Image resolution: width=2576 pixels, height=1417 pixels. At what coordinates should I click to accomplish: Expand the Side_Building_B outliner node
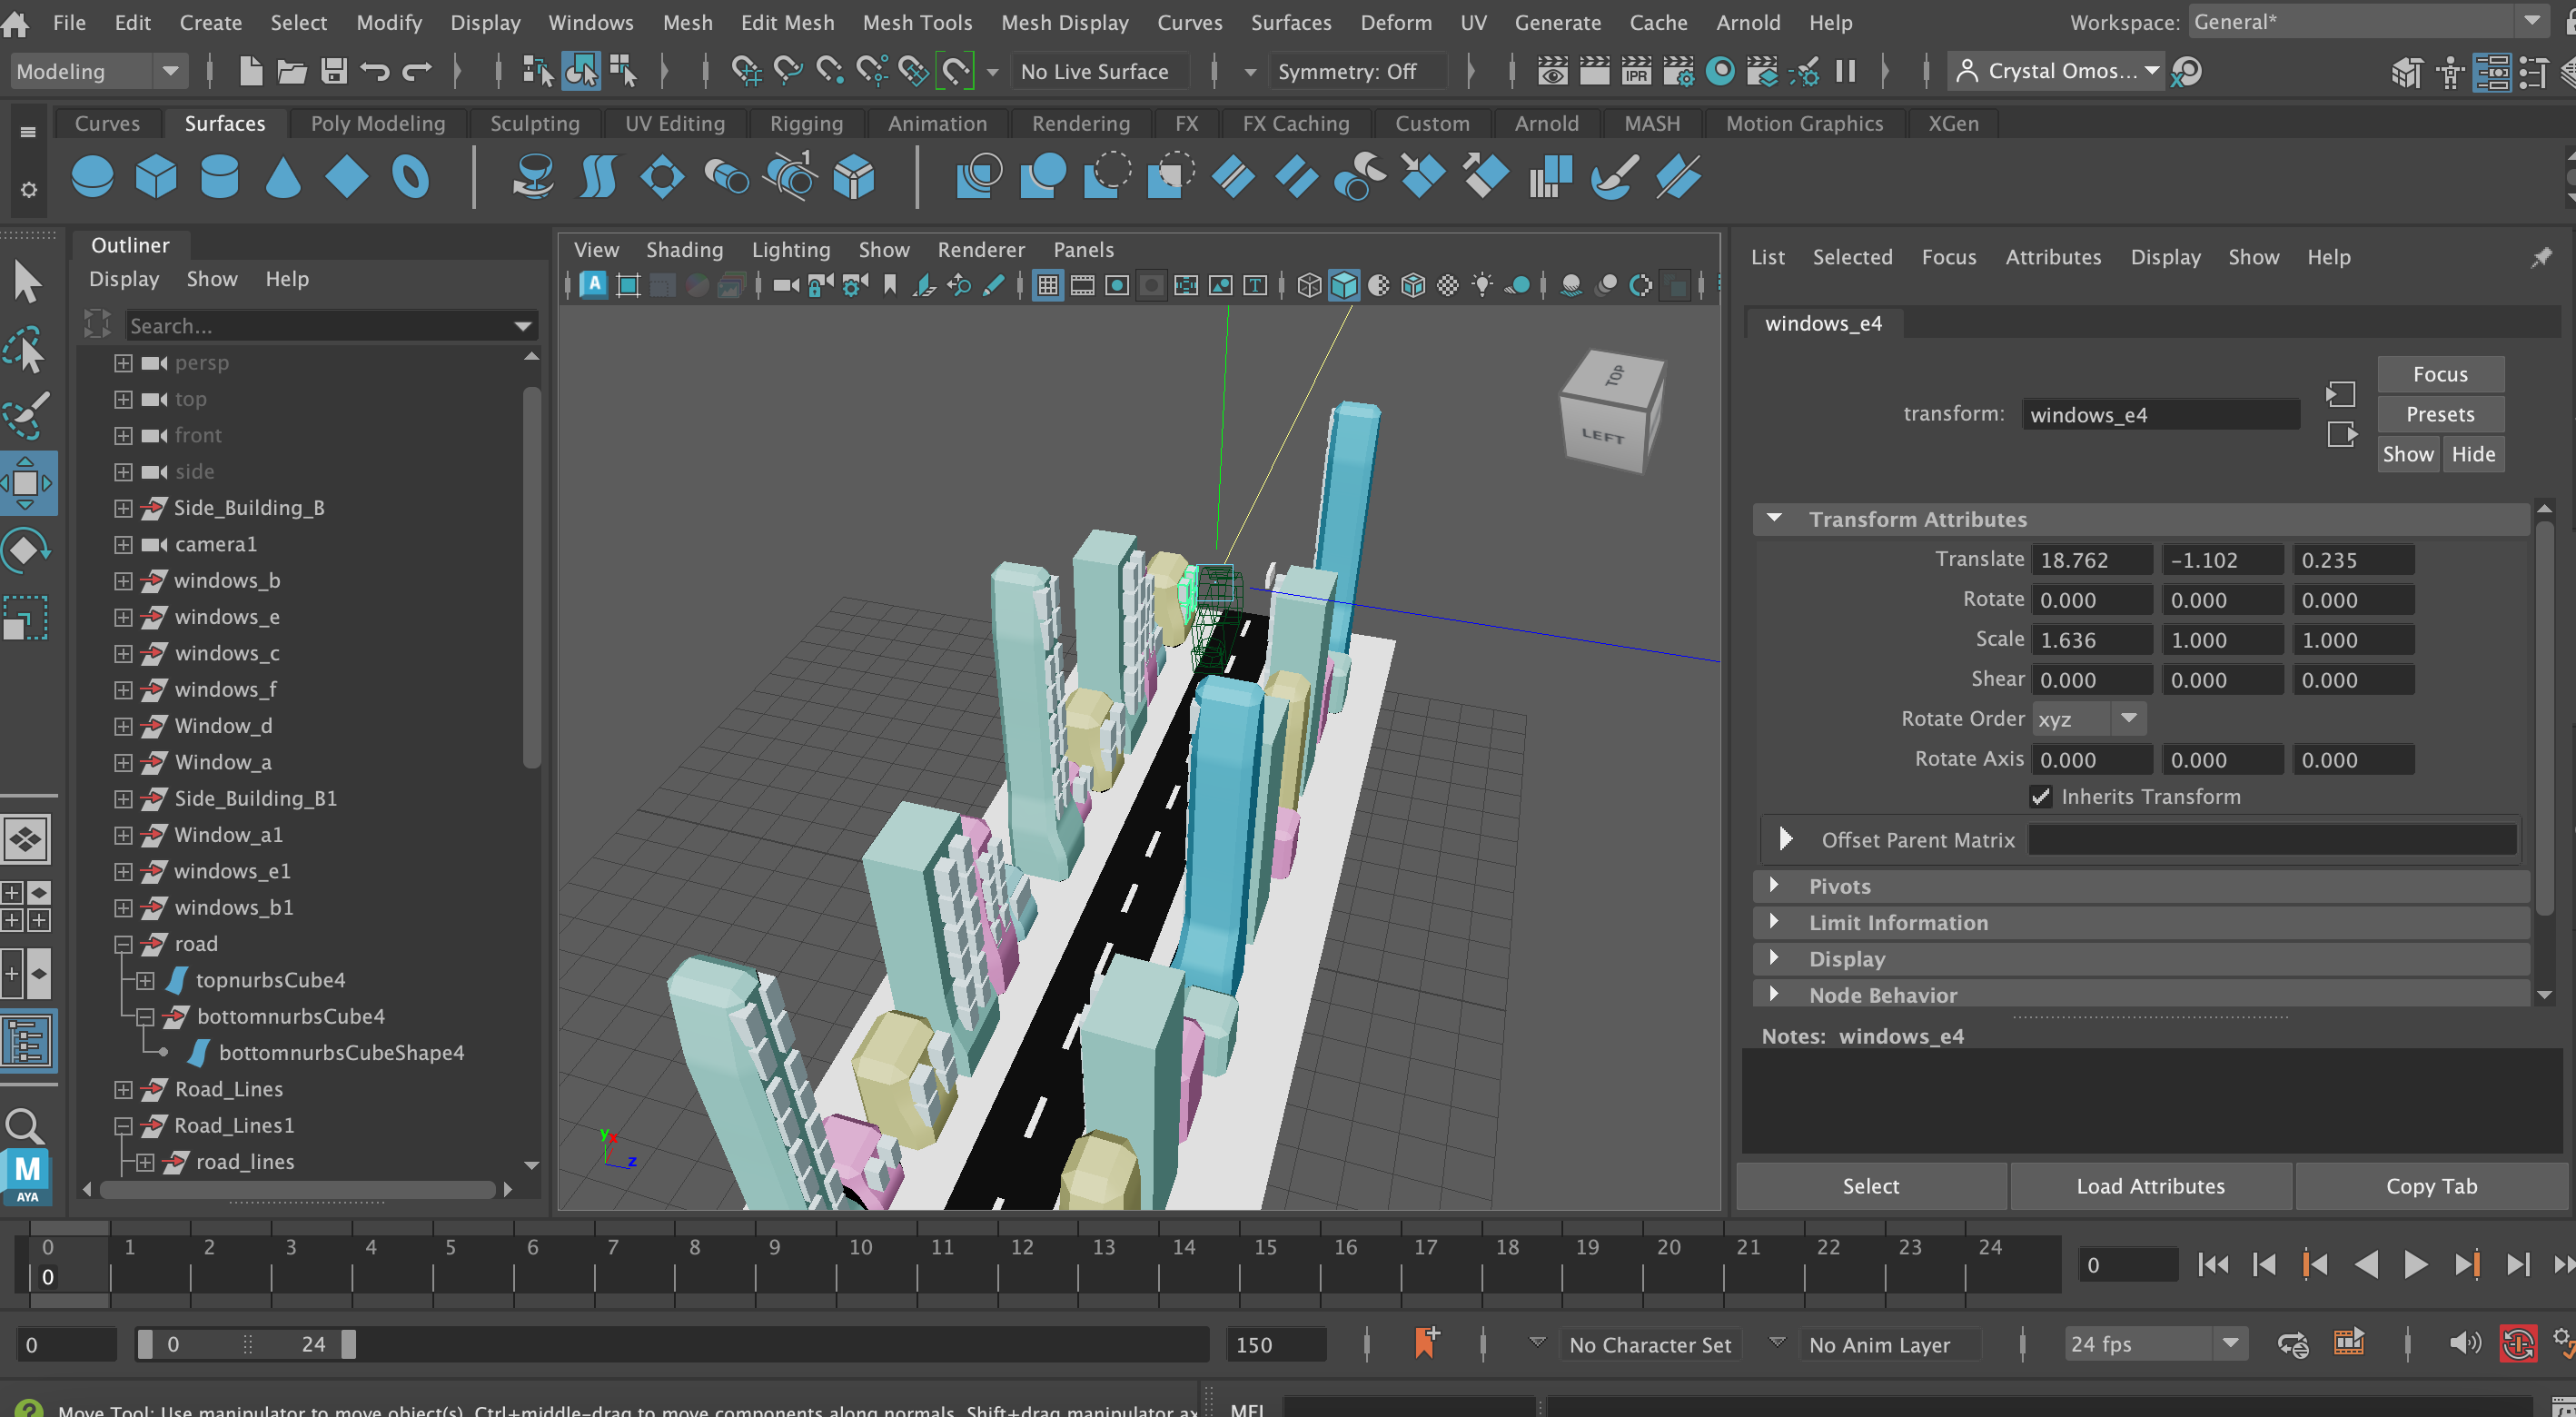[x=123, y=508]
